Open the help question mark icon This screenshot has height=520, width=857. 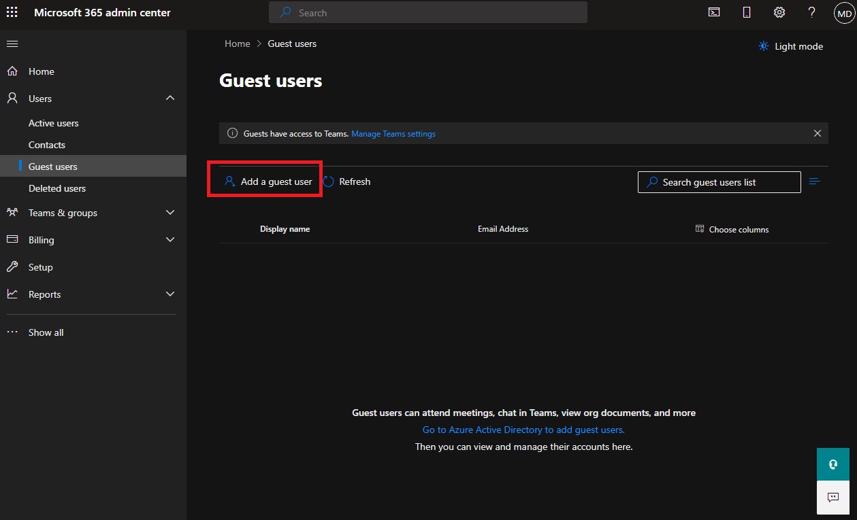[811, 12]
